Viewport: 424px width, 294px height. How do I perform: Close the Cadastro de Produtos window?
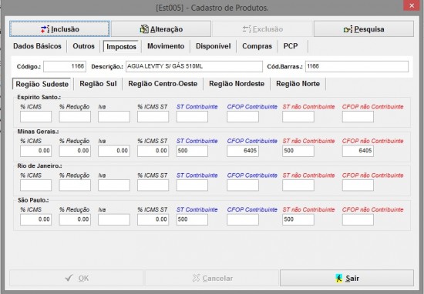pos(412,5)
